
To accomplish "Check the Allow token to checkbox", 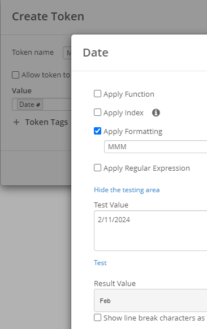I will coord(15,75).
